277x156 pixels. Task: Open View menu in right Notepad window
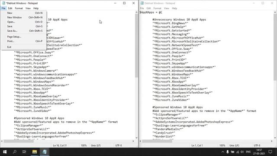(166, 8)
